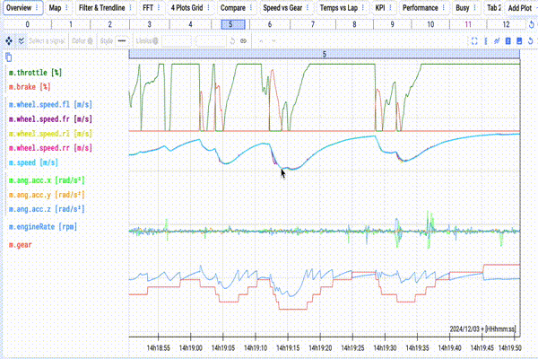This screenshot has height=359, width=538.
Task: Open the Filter & Trendline tab
Action: [101, 7]
